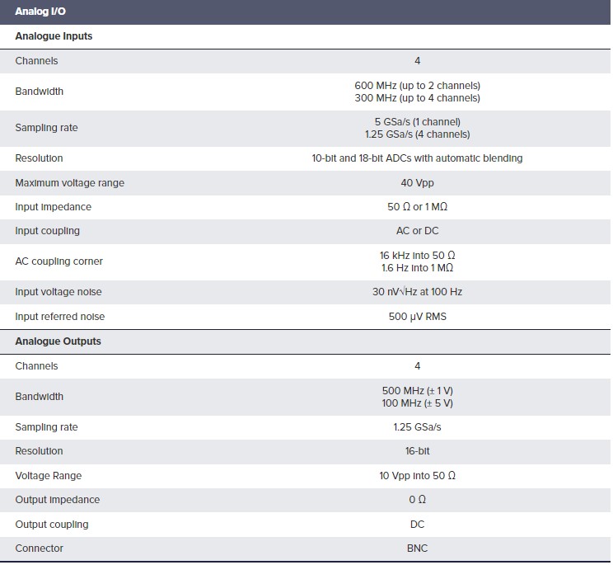Click the 500 µV RMS noise value
This screenshot has height=565, width=613.
(x=417, y=316)
